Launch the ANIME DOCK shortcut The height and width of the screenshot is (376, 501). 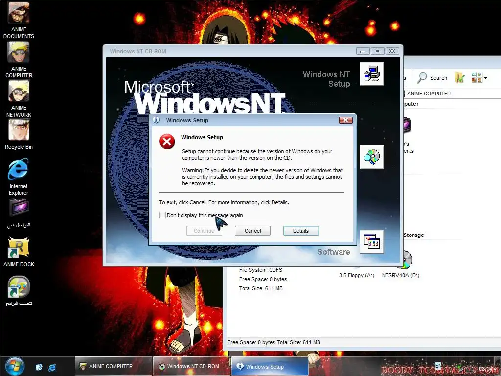19,252
